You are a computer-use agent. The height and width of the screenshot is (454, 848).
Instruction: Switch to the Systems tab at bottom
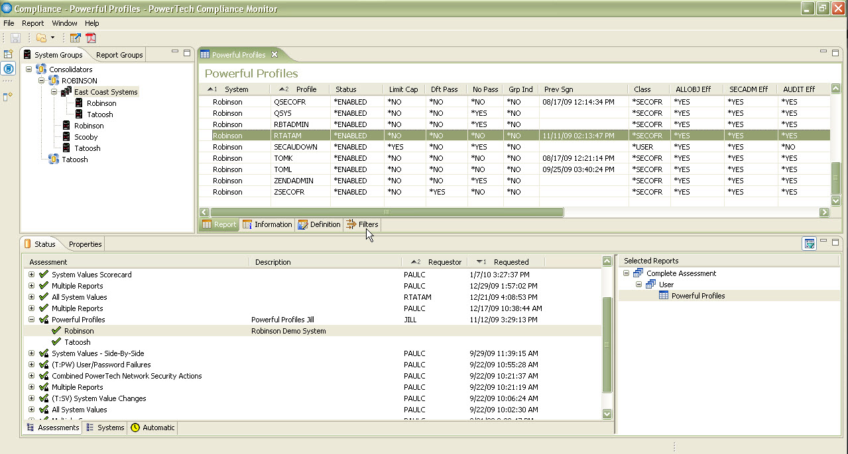tap(105, 428)
